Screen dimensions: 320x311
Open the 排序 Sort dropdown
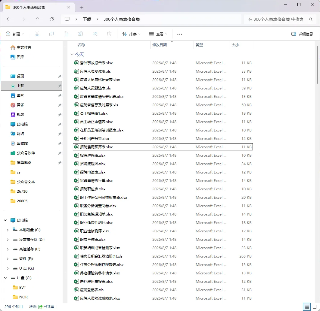pyautogui.click(x=131, y=34)
